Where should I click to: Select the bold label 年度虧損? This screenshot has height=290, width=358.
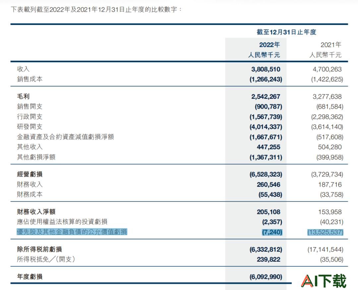(30, 276)
